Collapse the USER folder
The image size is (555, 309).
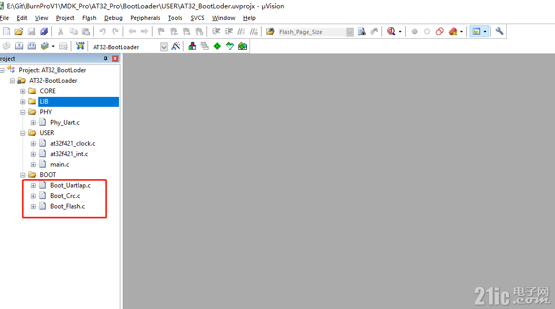tap(23, 133)
